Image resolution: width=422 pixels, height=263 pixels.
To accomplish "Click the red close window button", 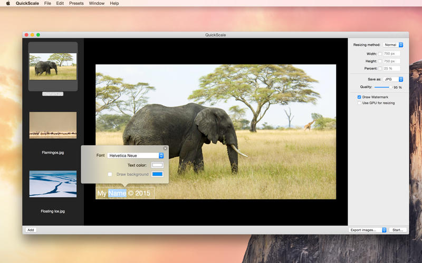I will (x=26, y=35).
